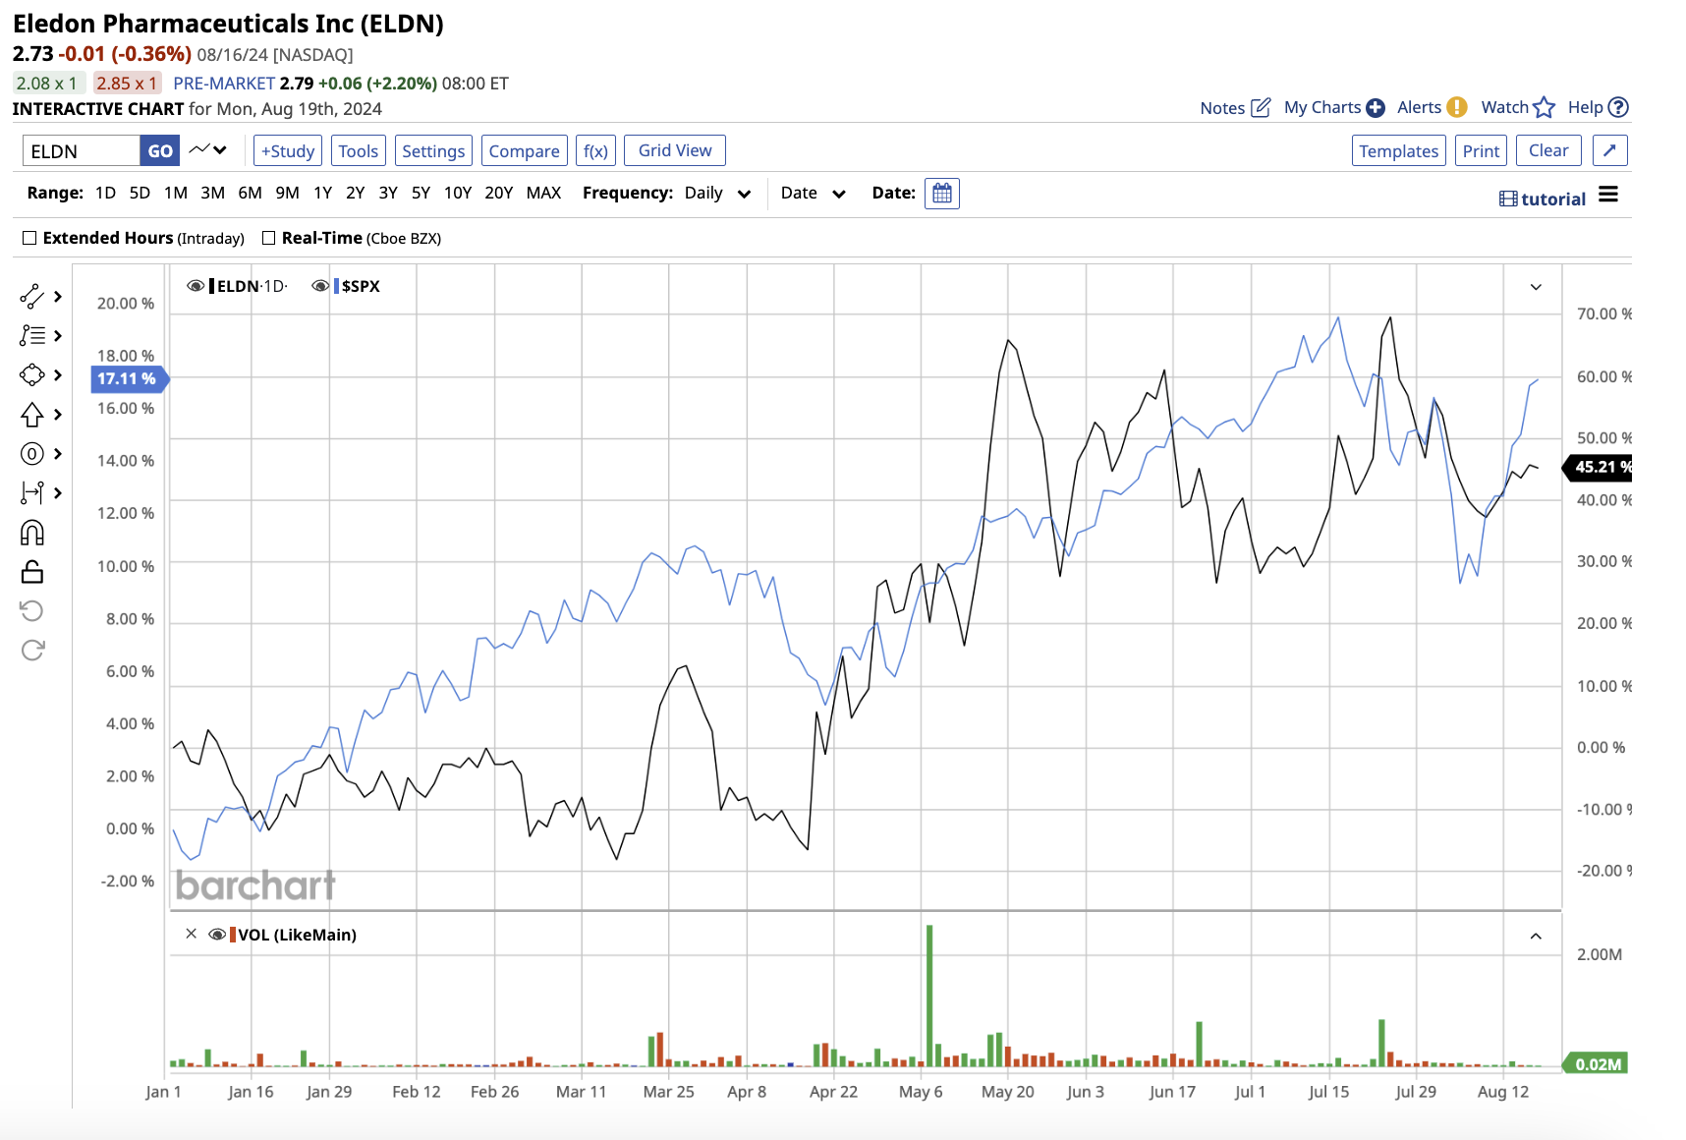This screenshot has width=1686, height=1140.
Task: Click the +Study button
Action: (x=288, y=150)
